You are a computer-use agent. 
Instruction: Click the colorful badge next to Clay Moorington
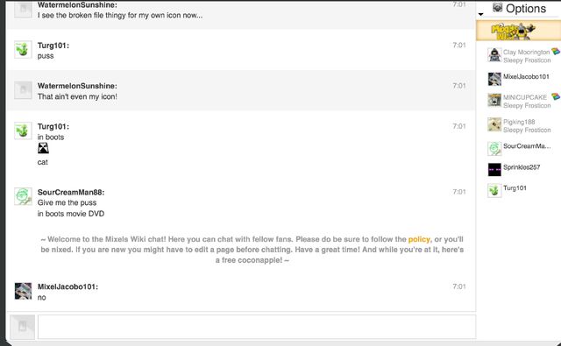click(x=556, y=52)
